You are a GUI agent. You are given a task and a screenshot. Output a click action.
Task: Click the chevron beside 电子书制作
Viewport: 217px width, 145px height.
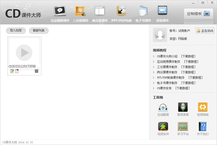[x=154, y=83]
